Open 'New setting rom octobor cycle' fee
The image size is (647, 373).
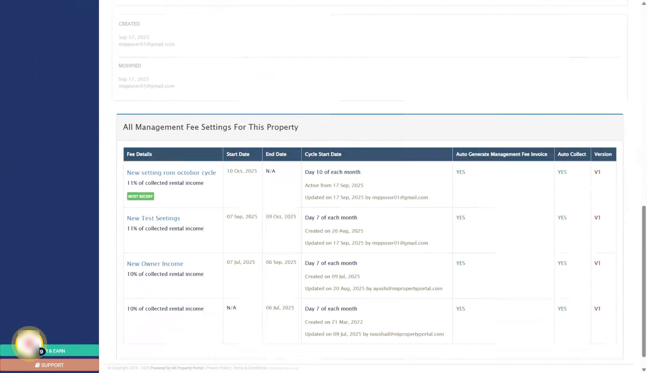tap(171, 173)
